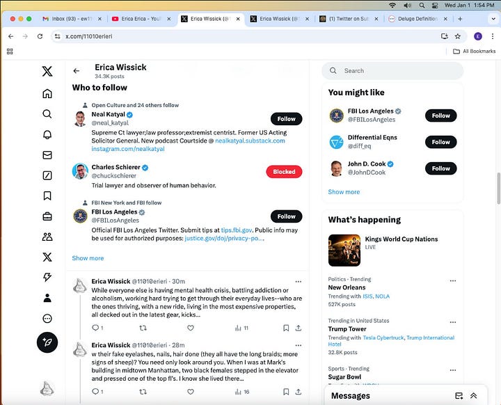Expand the Messages drawer

(474, 396)
